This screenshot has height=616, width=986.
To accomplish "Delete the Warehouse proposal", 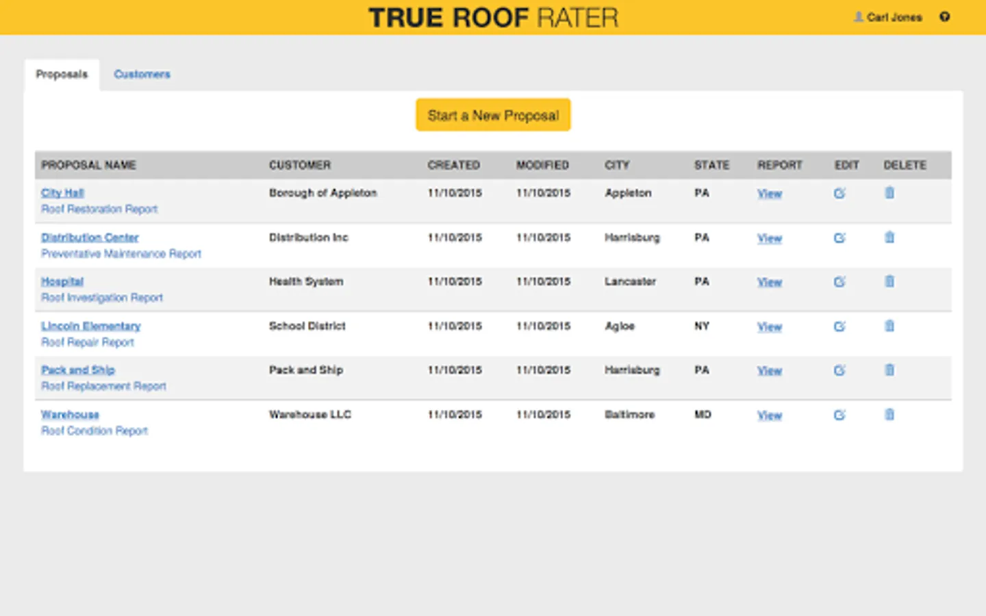I will click(889, 414).
